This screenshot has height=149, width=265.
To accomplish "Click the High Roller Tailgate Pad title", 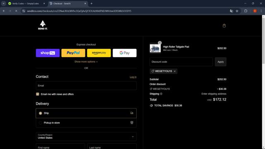I will (176, 47).
